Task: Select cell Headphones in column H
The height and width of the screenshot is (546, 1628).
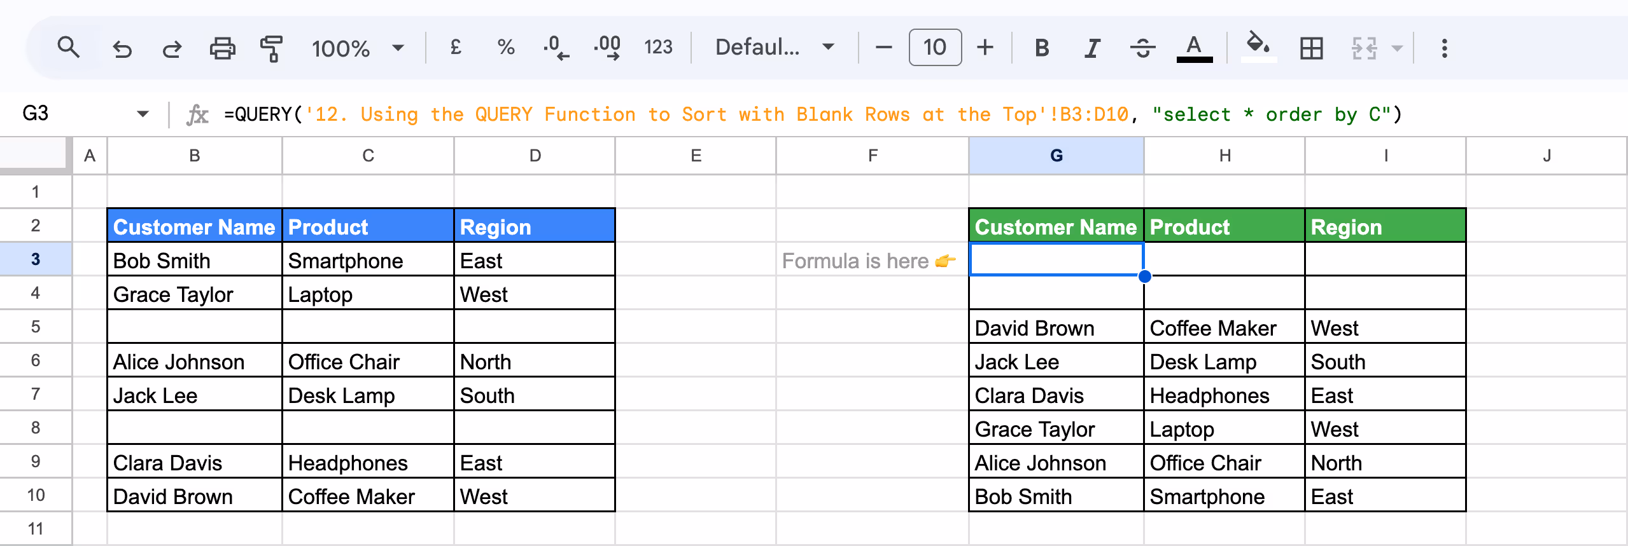Action: [1225, 394]
